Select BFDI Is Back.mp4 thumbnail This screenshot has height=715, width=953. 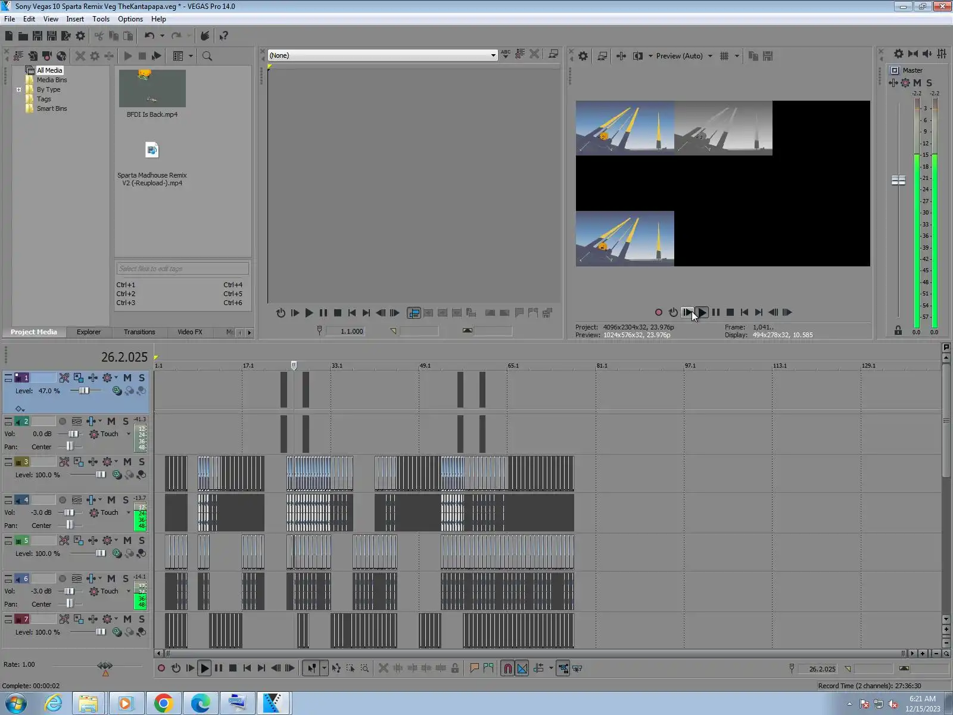coord(152,88)
